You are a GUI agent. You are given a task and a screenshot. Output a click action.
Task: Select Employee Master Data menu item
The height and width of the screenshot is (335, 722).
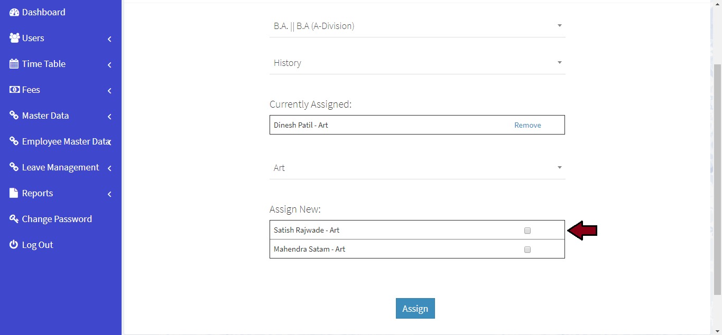click(64, 141)
